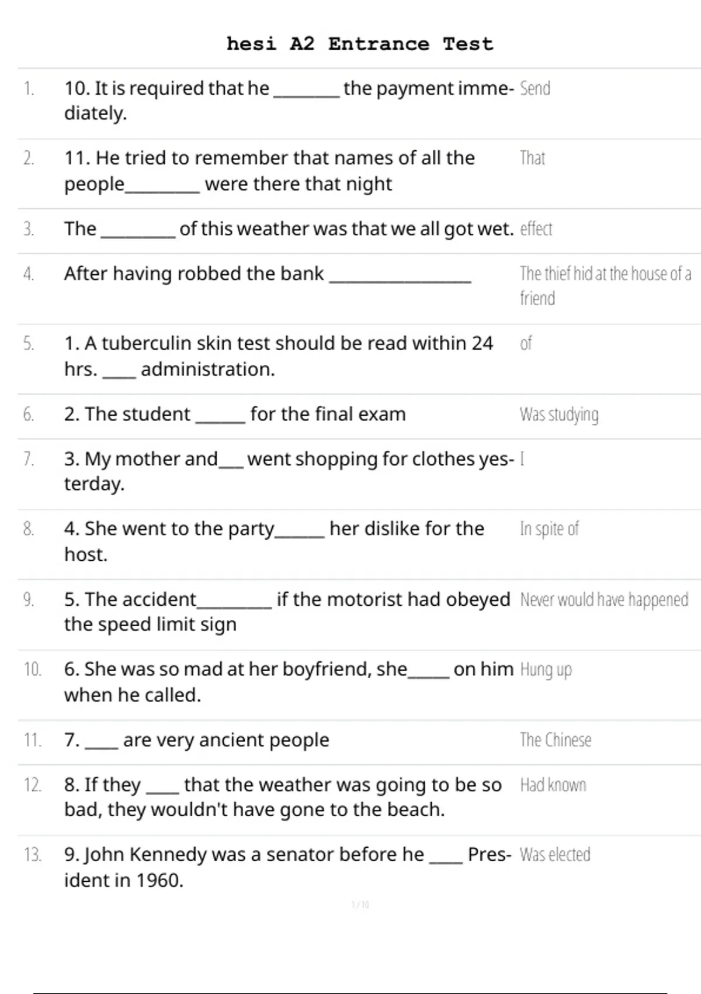Screen dimensions: 701x994
Task: Click the answer 'That' in row 2
Action: pos(532,158)
